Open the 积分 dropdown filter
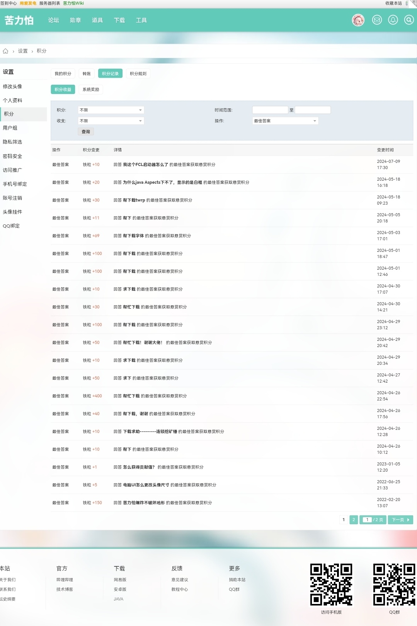The width and height of the screenshot is (417, 626). (x=111, y=110)
